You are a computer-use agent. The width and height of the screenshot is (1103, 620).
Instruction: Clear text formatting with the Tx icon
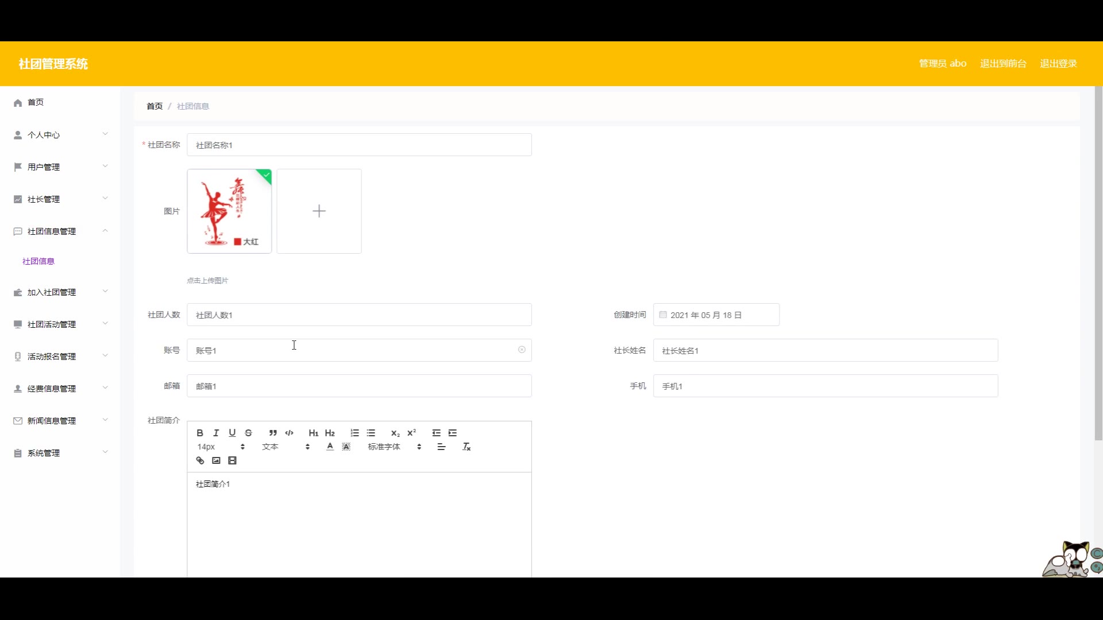point(466,447)
